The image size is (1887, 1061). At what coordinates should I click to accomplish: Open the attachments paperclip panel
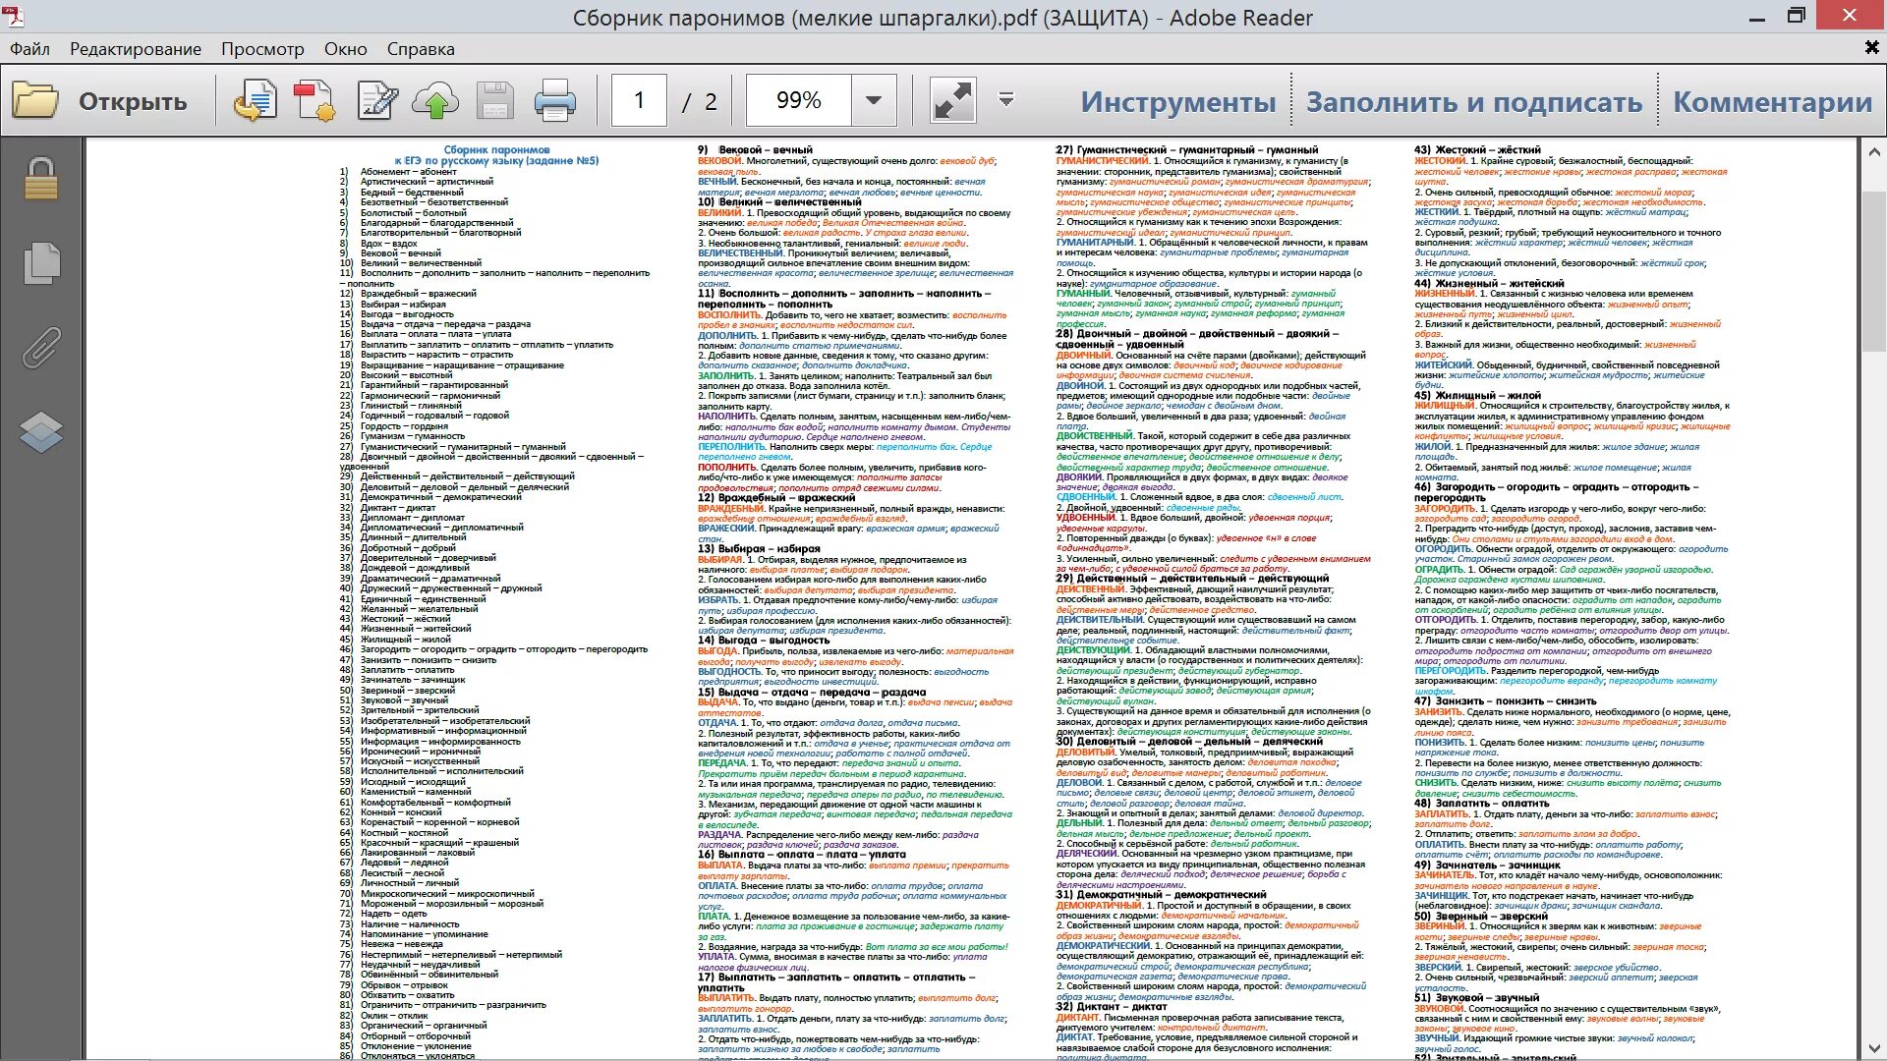coord(41,348)
